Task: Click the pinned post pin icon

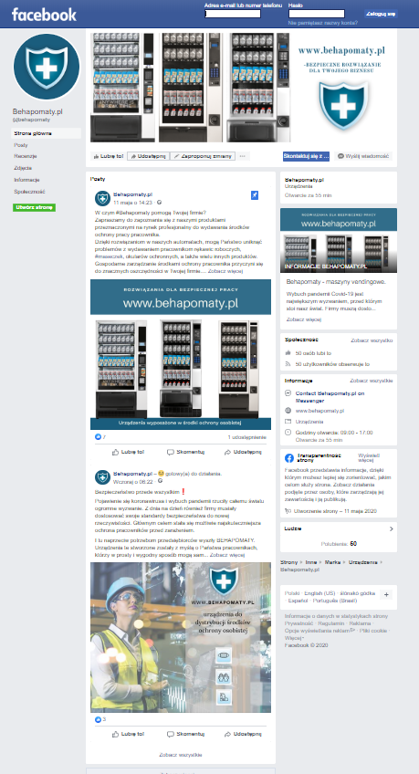Action: click(x=254, y=195)
